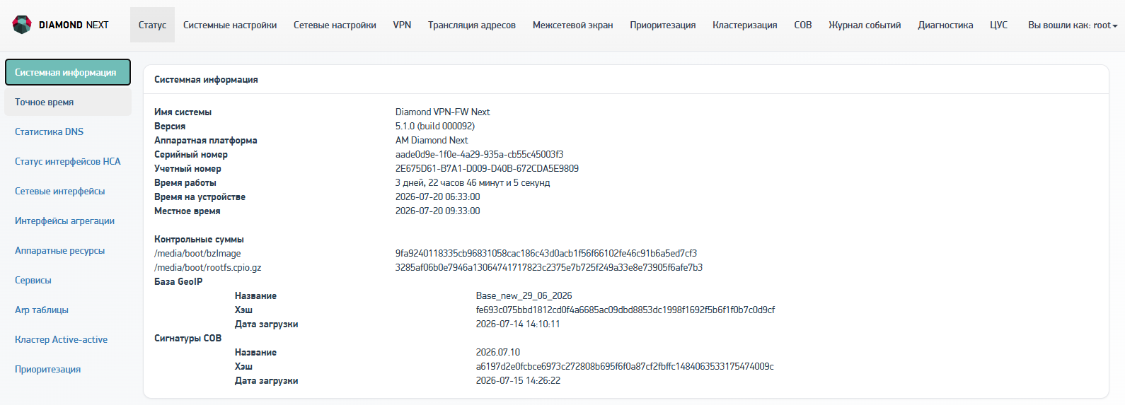The image size is (1125, 405).
Task: Click the uptime value 3 дней, 22 часов
Action: [473, 182]
